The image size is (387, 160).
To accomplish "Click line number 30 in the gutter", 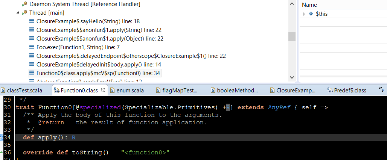I will [x=8, y=107].
